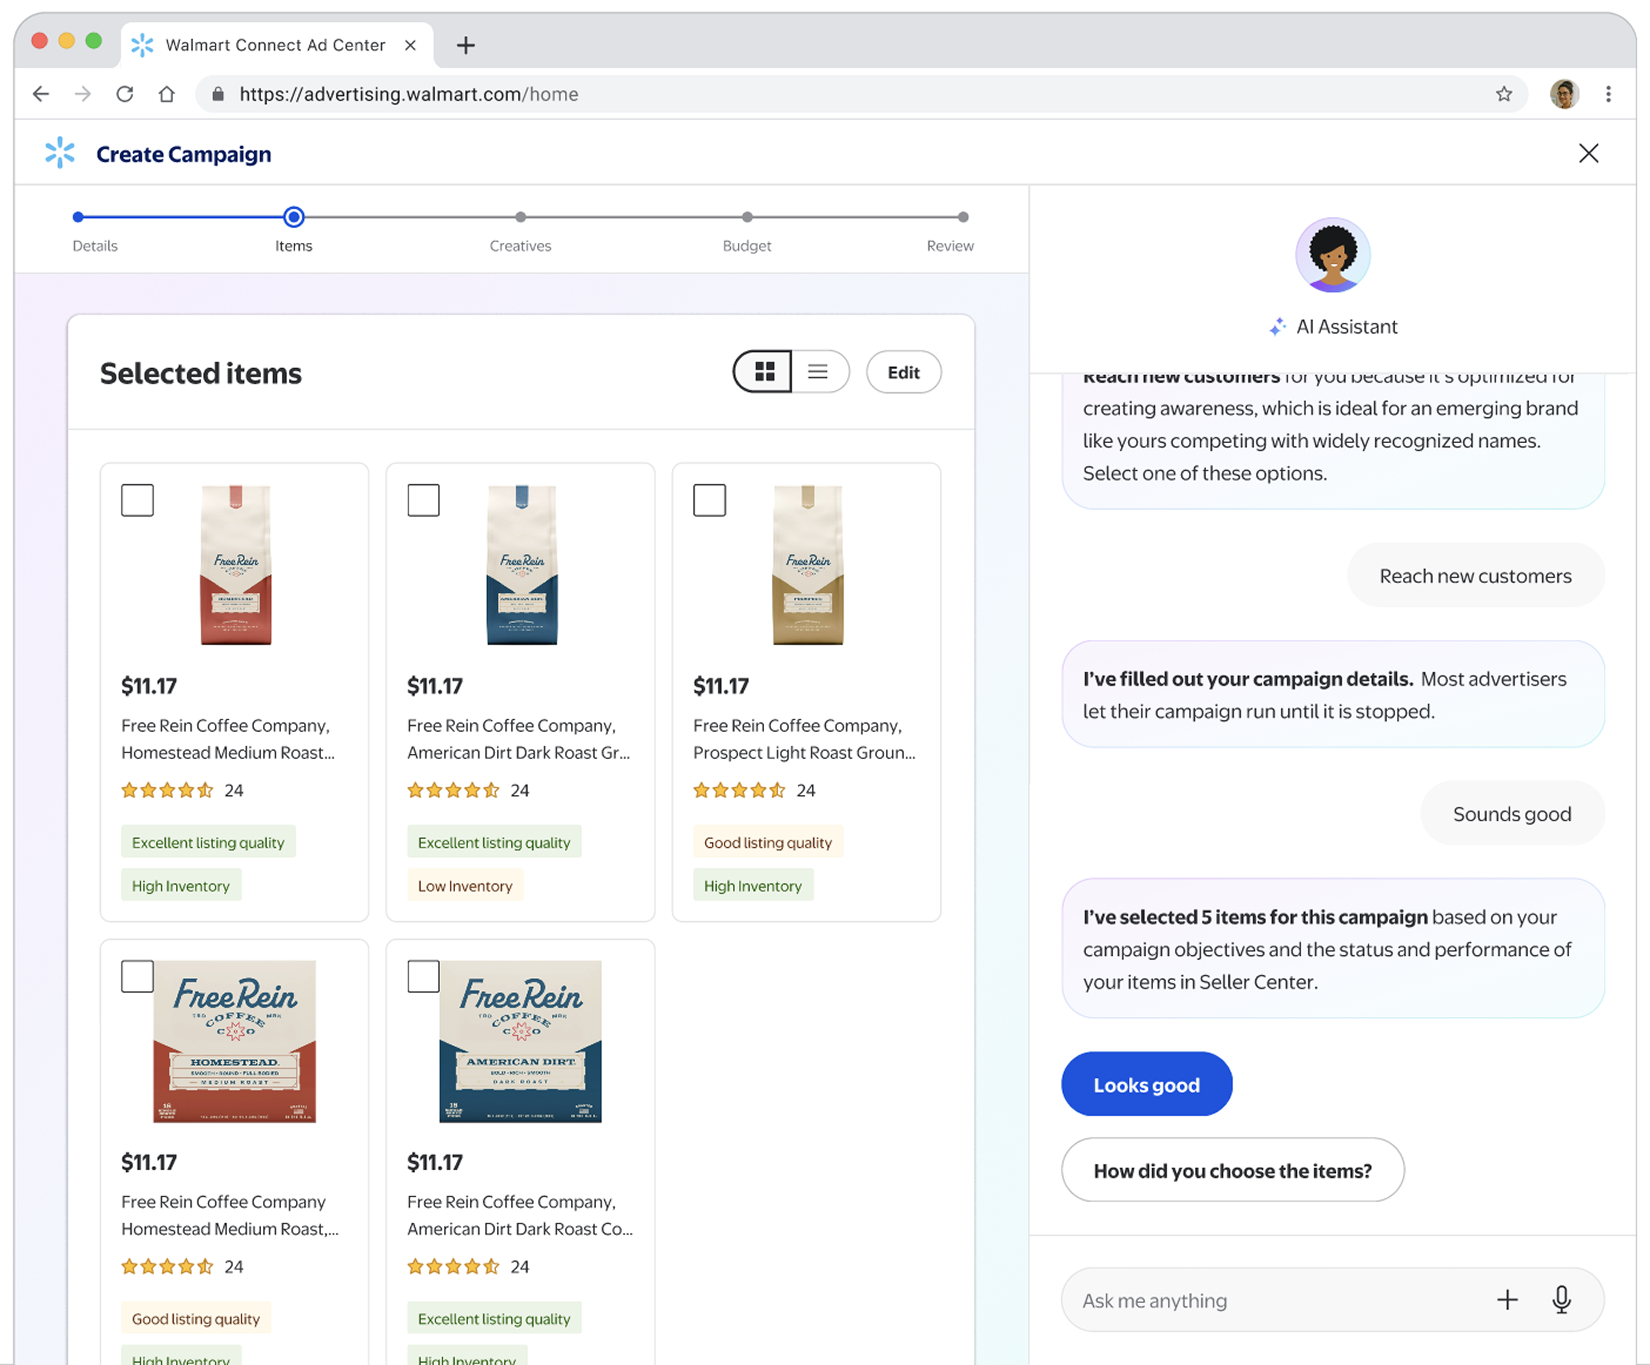Image resolution: width=1650 pixels, height=1365 pixels.
Task: Click the site lock icon in address bar
Action: [218, 94]
